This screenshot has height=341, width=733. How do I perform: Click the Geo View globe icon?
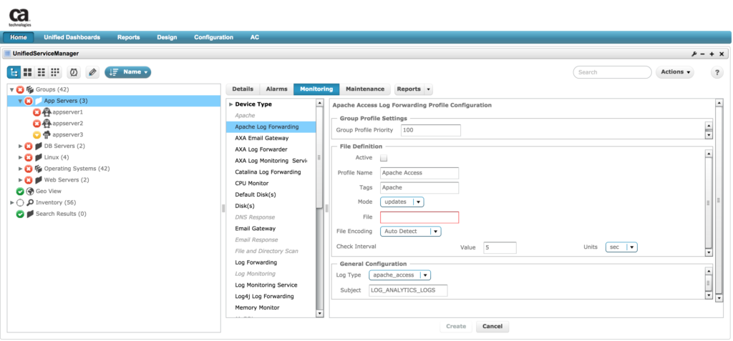click(30, 192)
